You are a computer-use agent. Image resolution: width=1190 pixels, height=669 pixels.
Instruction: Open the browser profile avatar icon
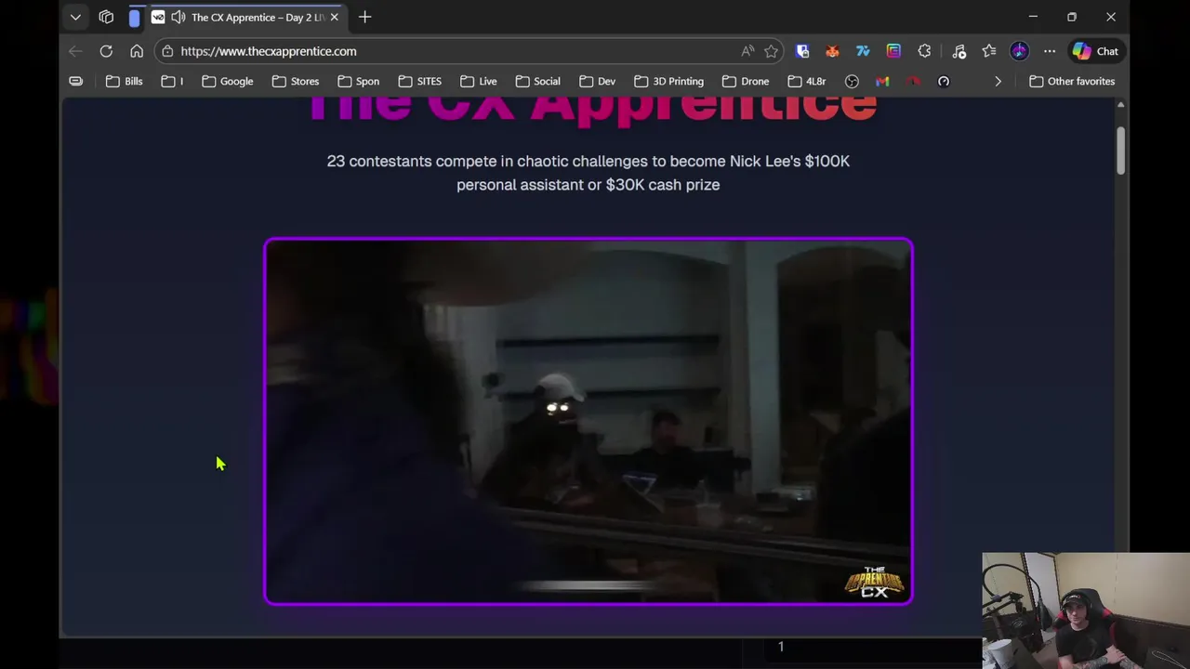tap(1020, 51)
